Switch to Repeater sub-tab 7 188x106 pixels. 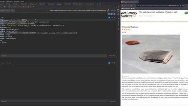(20, 7)
